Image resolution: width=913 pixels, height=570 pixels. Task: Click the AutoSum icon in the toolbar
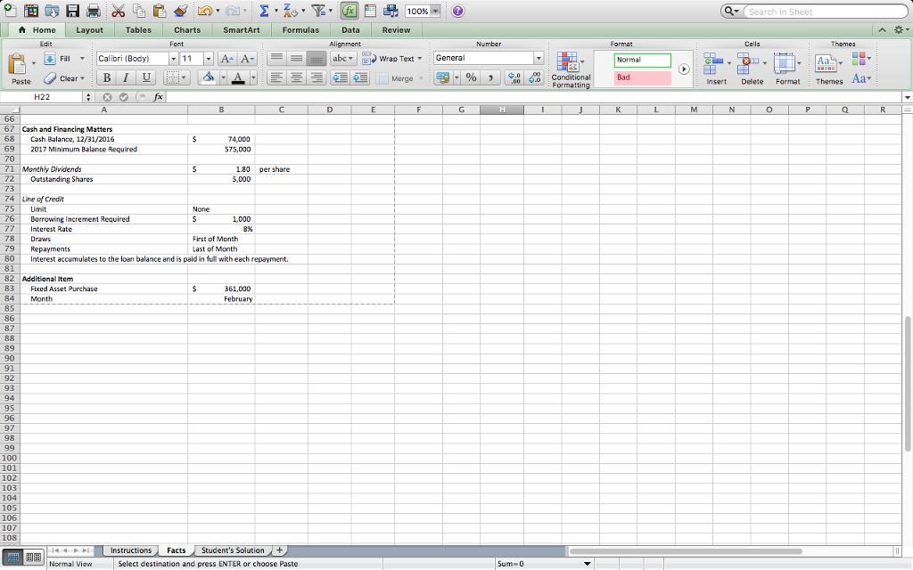pos(264,10)
